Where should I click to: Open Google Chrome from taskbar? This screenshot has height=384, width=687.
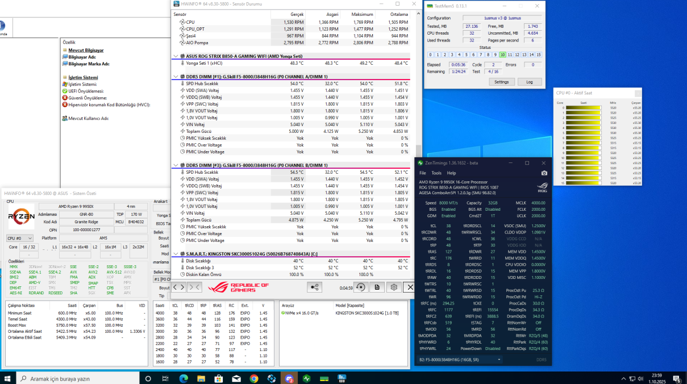tap(253, 378)
